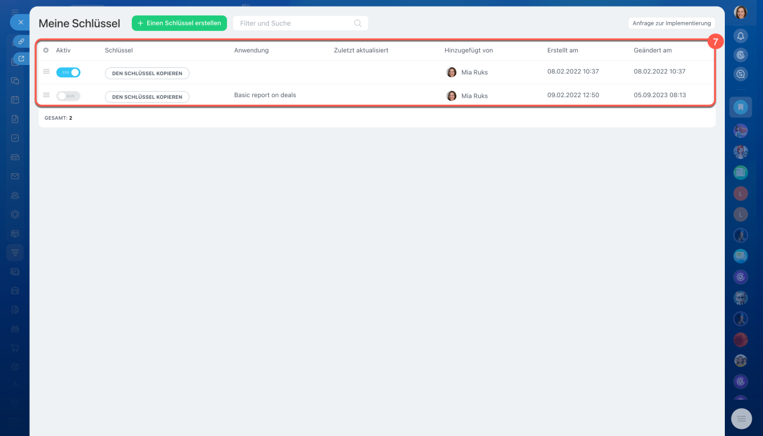Click magnifier icon in search field

click(358, 23)
